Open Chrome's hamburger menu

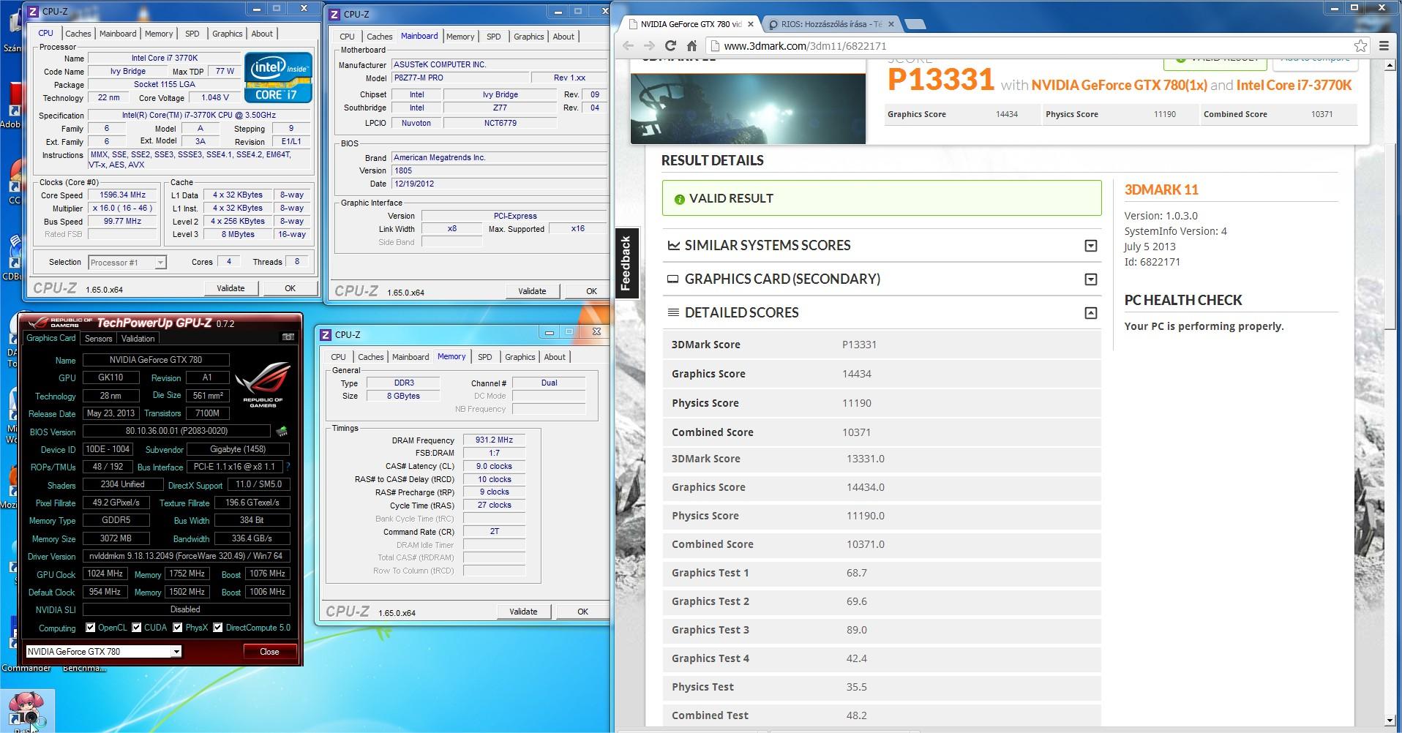click(1384, 45)
